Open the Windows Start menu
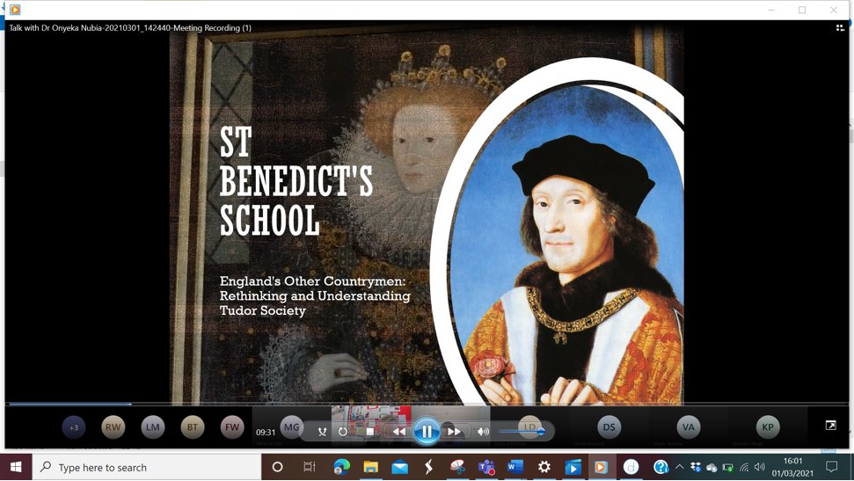 16,468
